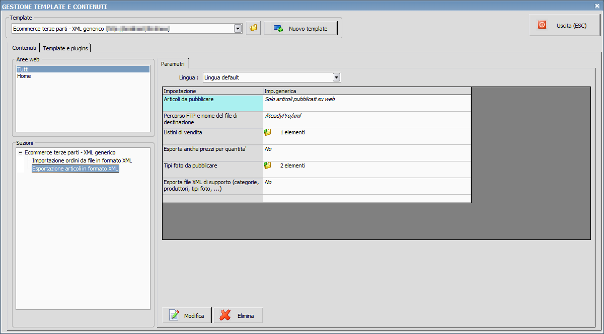
Task: Select Tutti in Aree web list
Action: (x=83, y=69)
